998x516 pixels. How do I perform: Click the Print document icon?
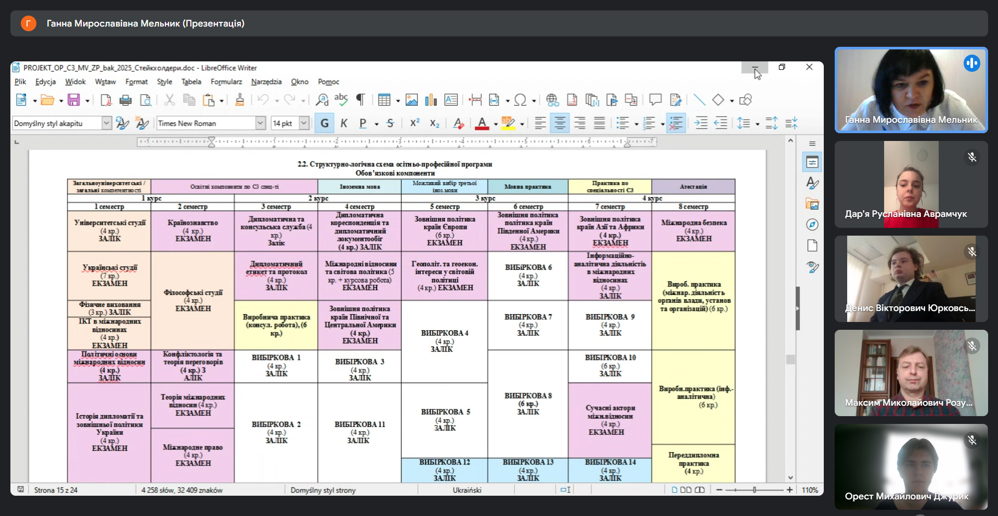(125, 100)
